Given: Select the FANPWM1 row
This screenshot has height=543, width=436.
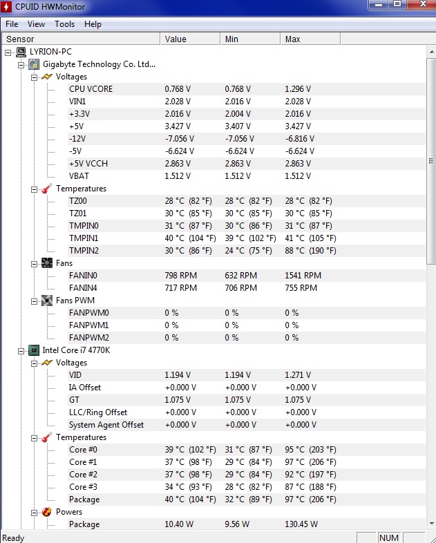Looking at the screenshot, I should pos(247,325).
